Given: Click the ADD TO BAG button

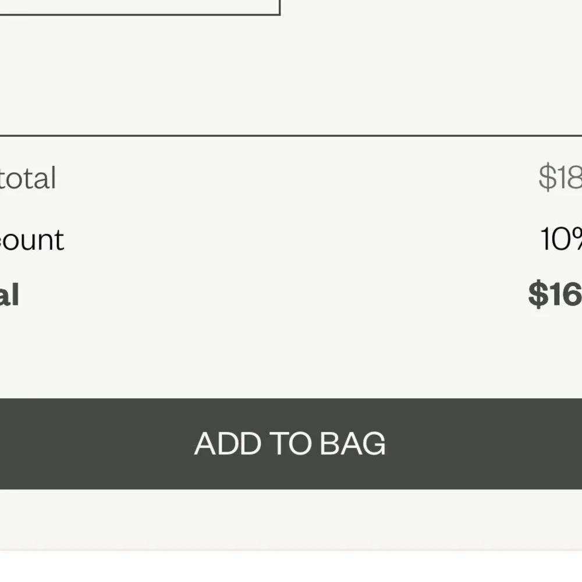Looking at the screenshot, I should tap(291, 443).
